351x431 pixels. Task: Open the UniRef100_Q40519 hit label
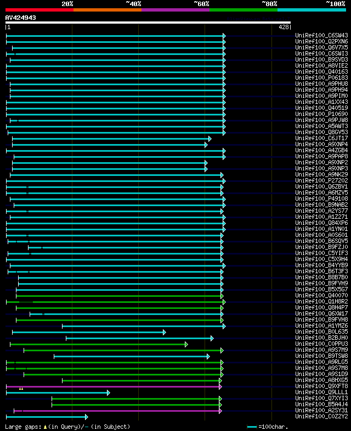[321, 108]
